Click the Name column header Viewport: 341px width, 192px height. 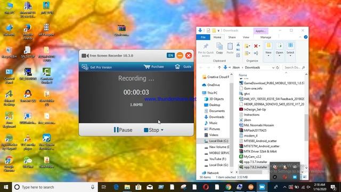pyautogui.click(x=243, y=75)
